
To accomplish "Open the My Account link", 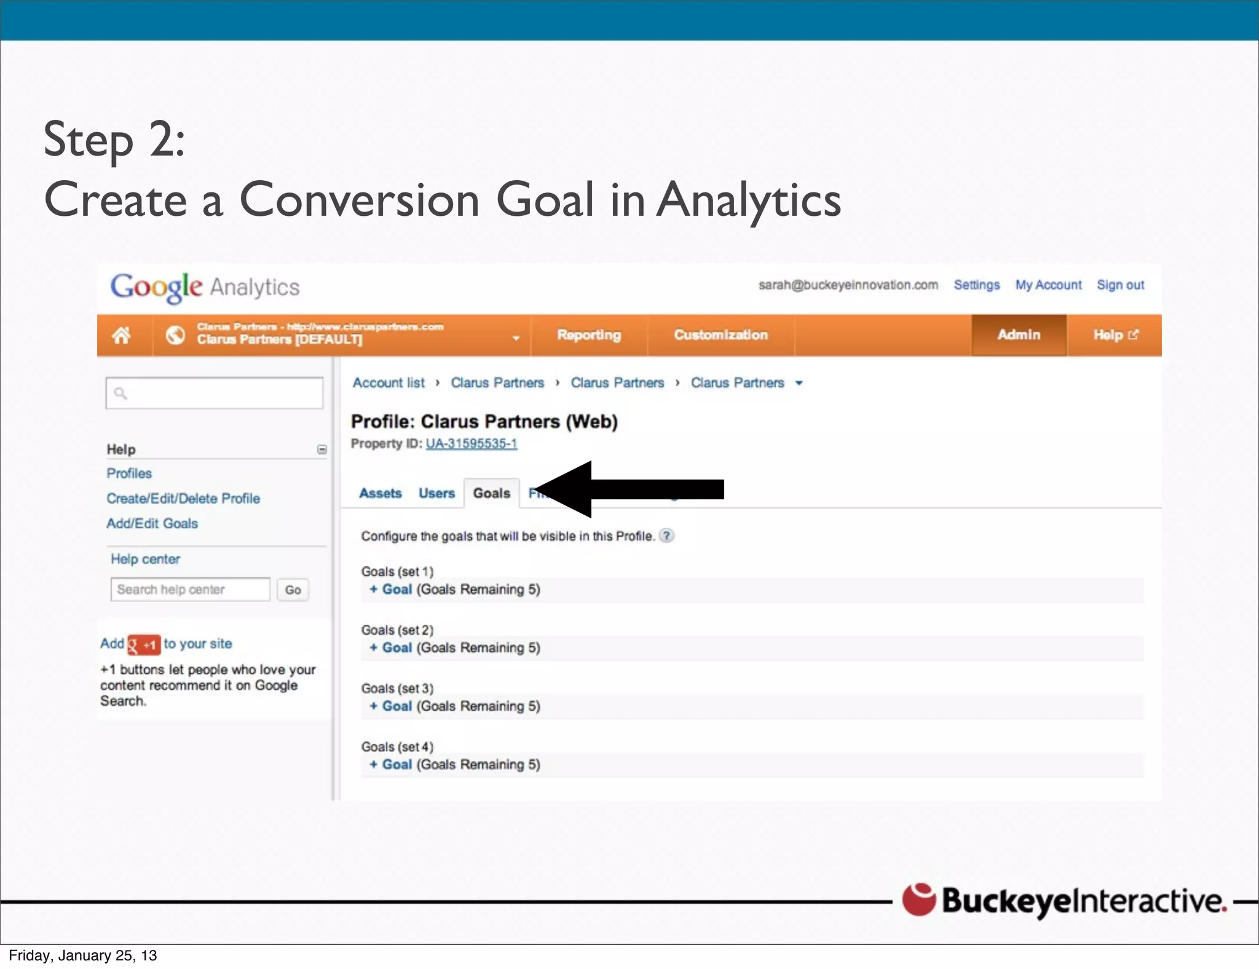I will [x=1048, y=285].
